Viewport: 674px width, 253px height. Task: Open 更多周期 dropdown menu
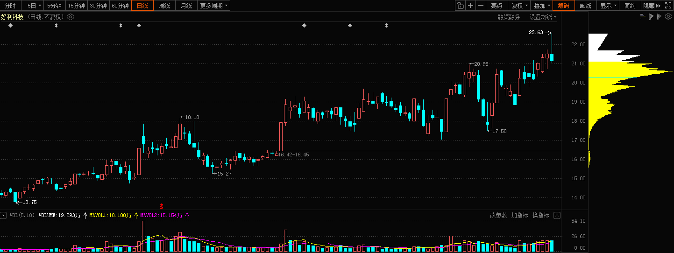pos(214,6)
